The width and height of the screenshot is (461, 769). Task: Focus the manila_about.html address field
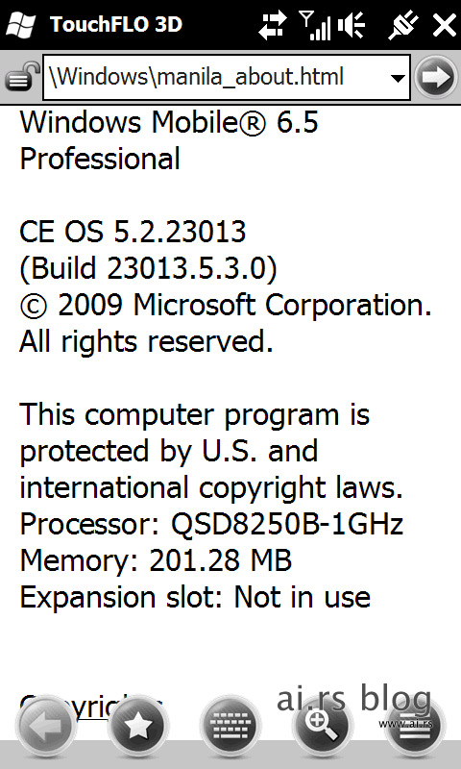click(227, 77)
